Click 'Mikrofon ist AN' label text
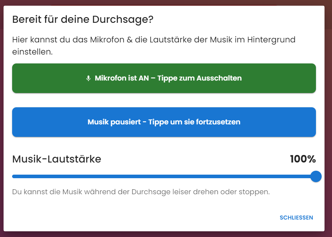The width and height of the screenshot is (332, 237). point(122,78)
